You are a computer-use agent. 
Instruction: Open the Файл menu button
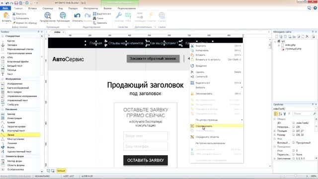[x=5, y=8]
